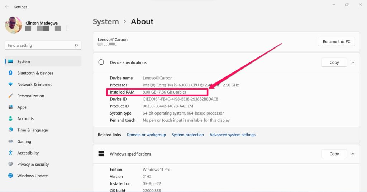Screen dimensions: 367x192
Task: Click the Device specifications info icon
Action: tap(101, 62)
